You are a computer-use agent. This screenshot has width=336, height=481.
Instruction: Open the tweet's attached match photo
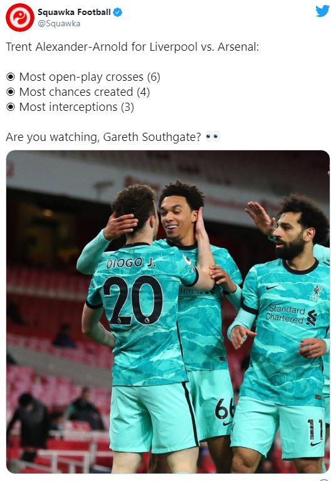pos(168,312)
